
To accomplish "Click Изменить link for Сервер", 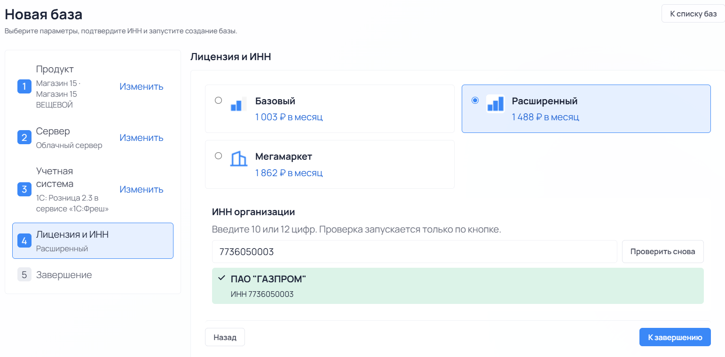I will pyautogui.click(x=142, y=138).
